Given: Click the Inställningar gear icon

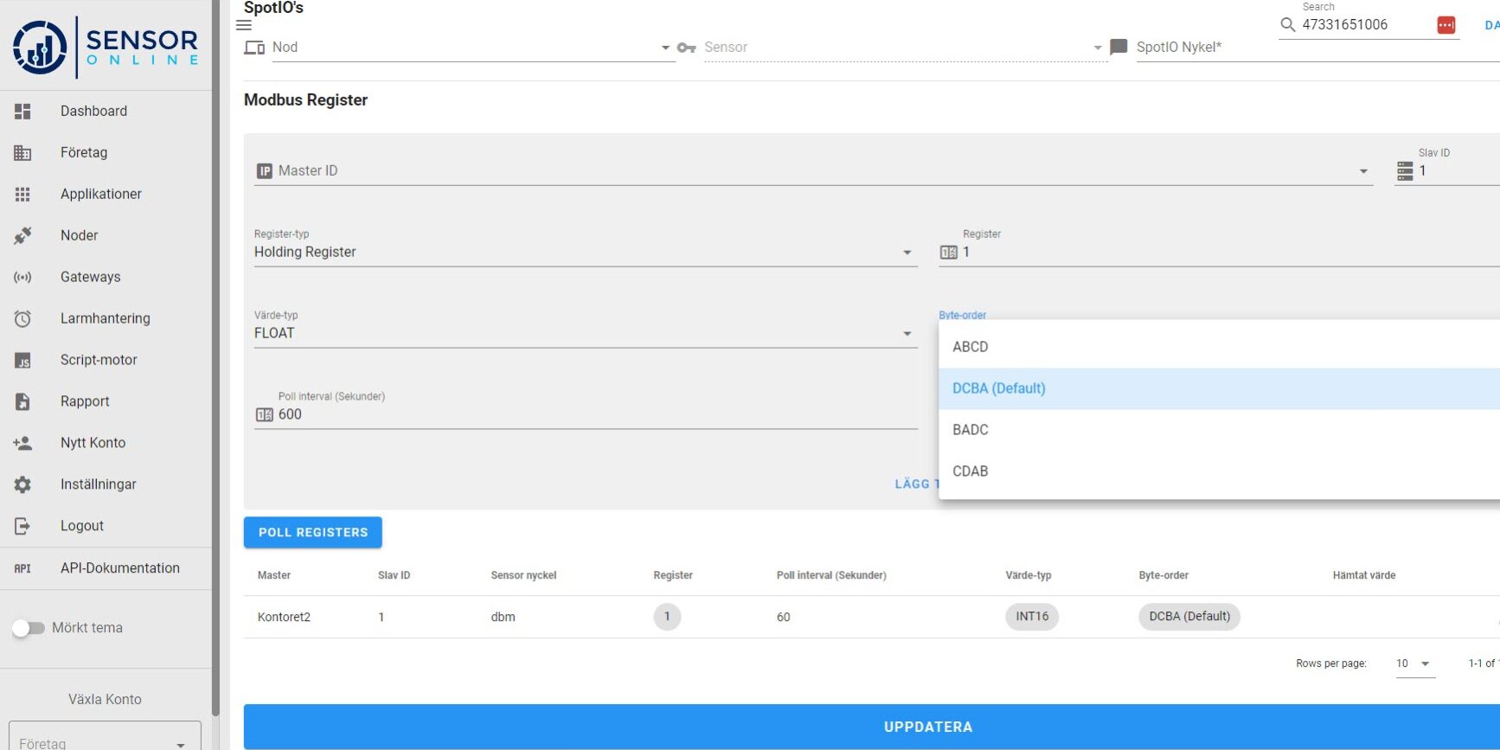Looking at the screenshot, I should pyautogui.click(x=22, y=484).
